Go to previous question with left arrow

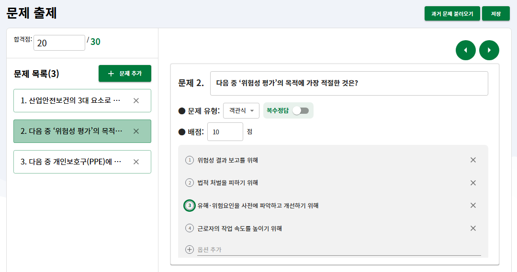(x=466, y=50)
